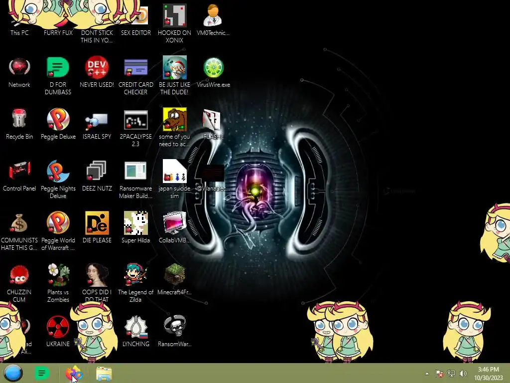The image size is (510, 383).
Task: Open the clock showing 3:46 PM
Action: click(488, 374)
